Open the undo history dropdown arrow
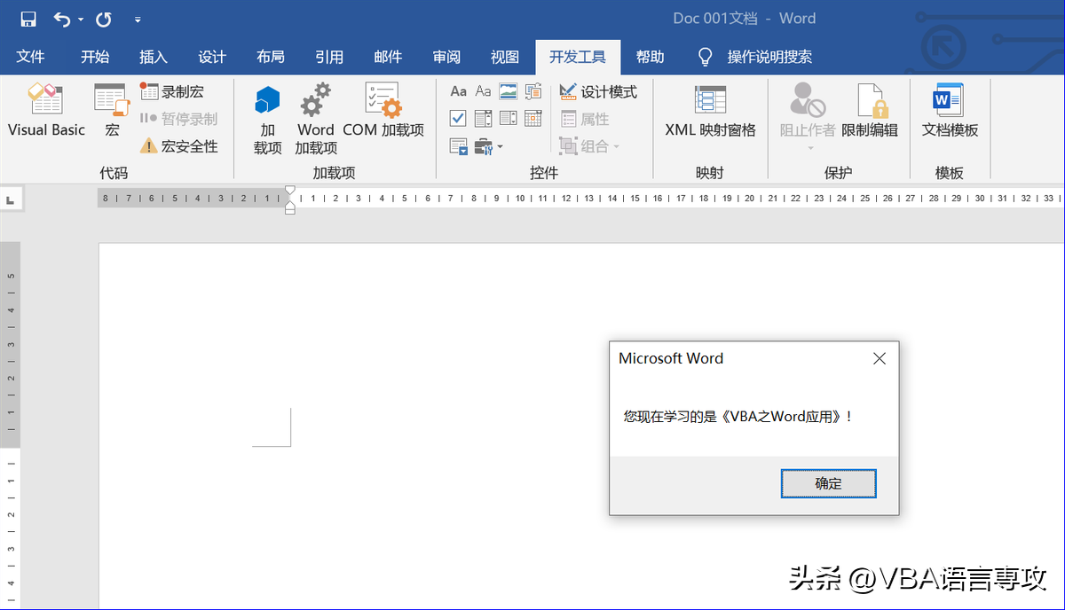This screenshot has height=610, width=1065. pyautogui.click(x=81, y=20)
